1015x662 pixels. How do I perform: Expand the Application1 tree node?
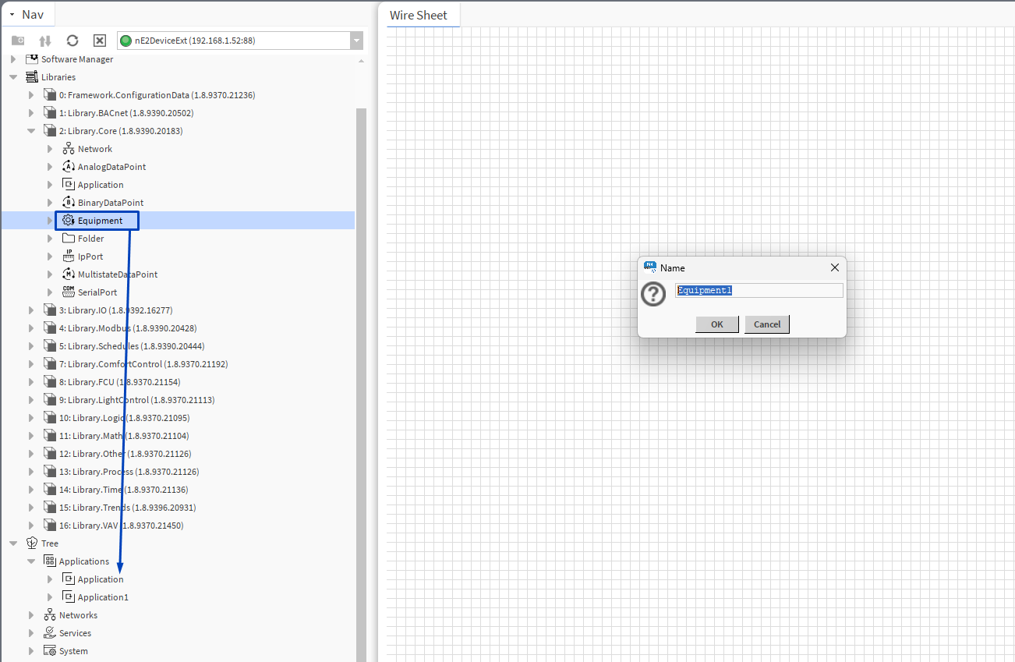point(50,597)
